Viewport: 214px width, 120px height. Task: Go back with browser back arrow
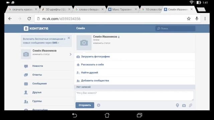(x=10, y=19)
